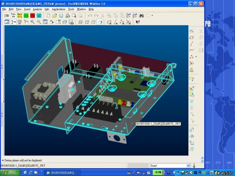This screenshot has height=176, width=235.
Task: Toggle datum axes display on/off
Action: click(x=116, y=22)
